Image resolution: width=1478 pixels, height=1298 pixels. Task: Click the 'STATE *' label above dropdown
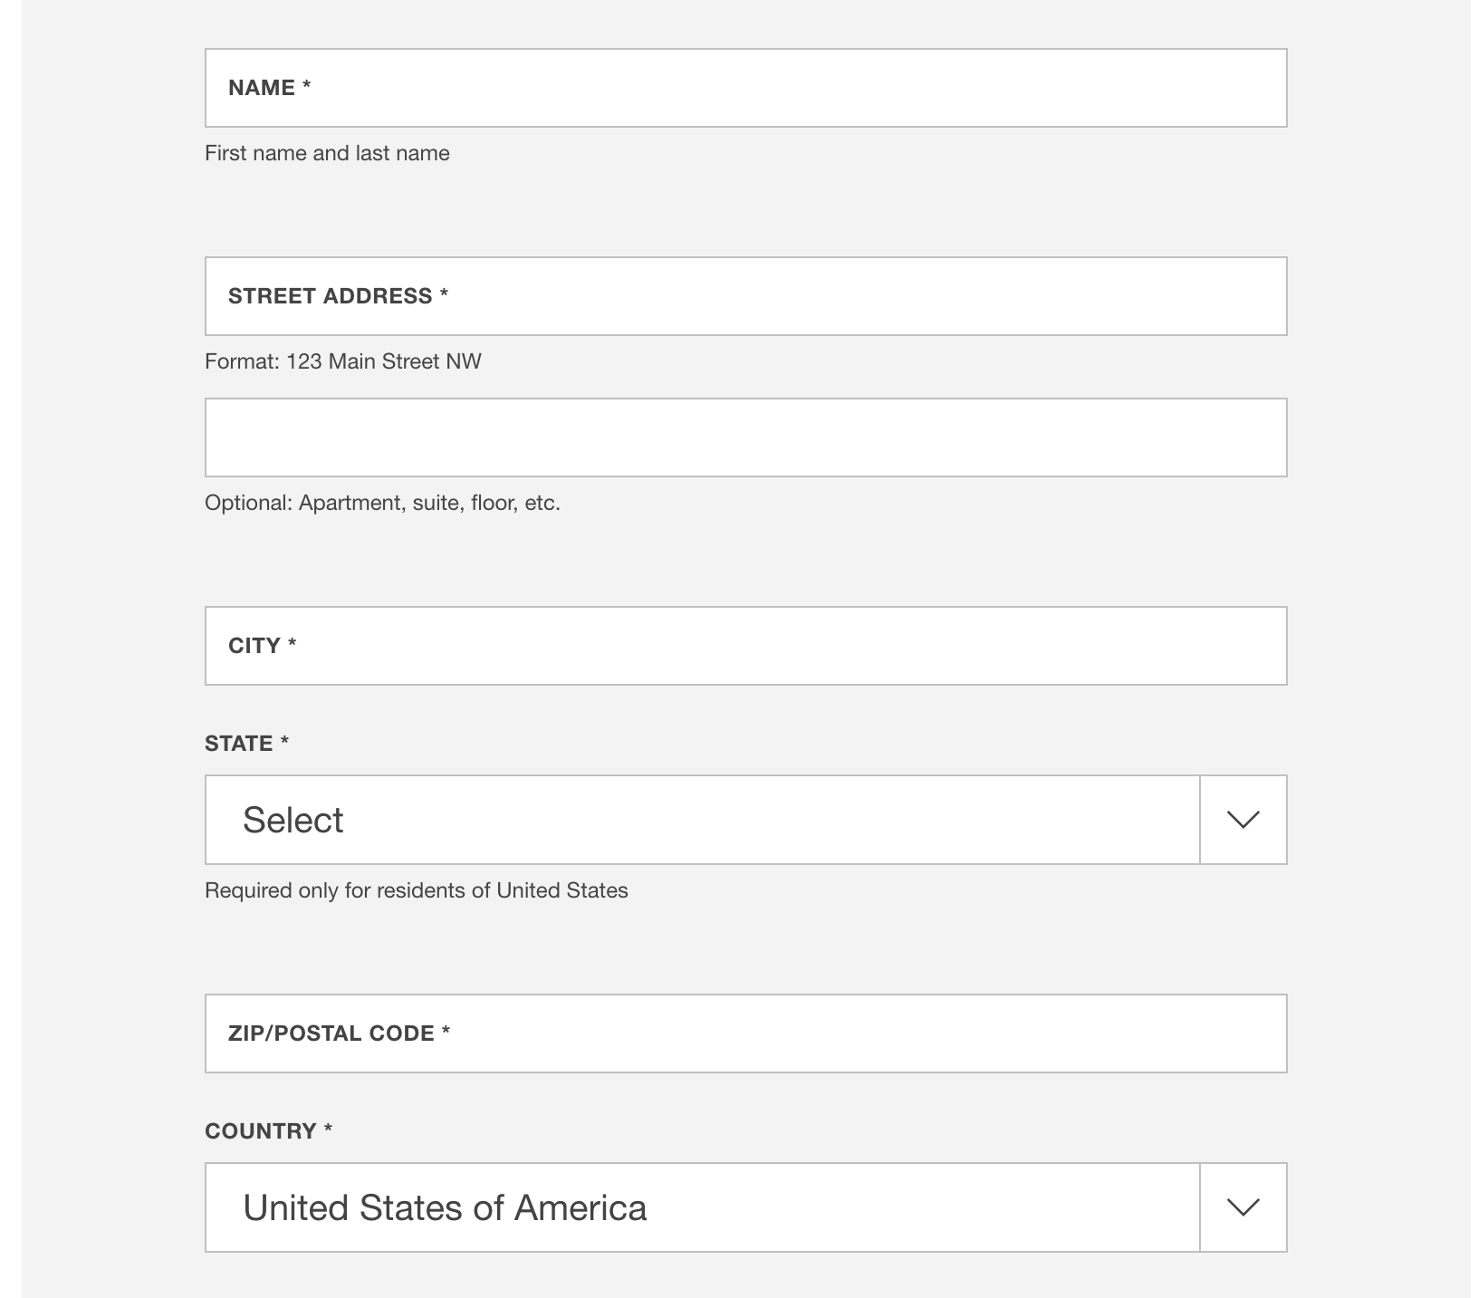(246, 744)
